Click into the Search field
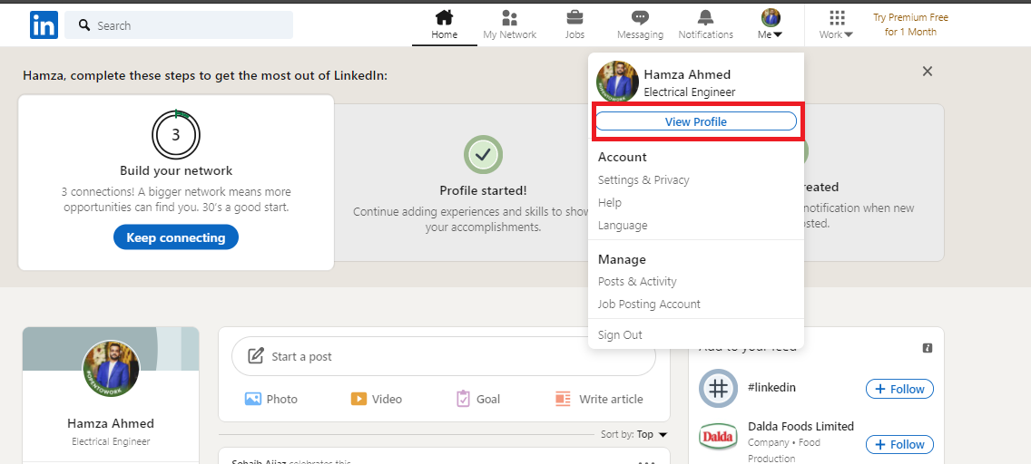 pos(179,25)
